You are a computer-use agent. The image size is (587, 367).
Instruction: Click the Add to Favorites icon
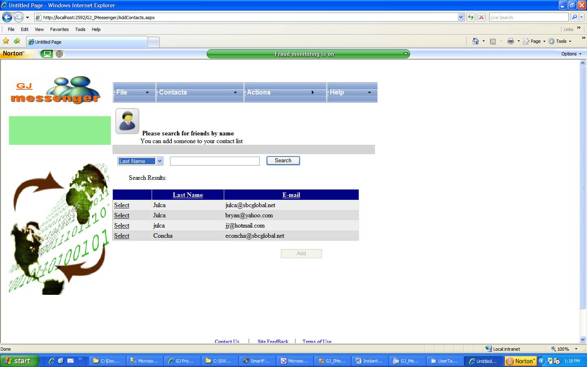coord(17,41)
